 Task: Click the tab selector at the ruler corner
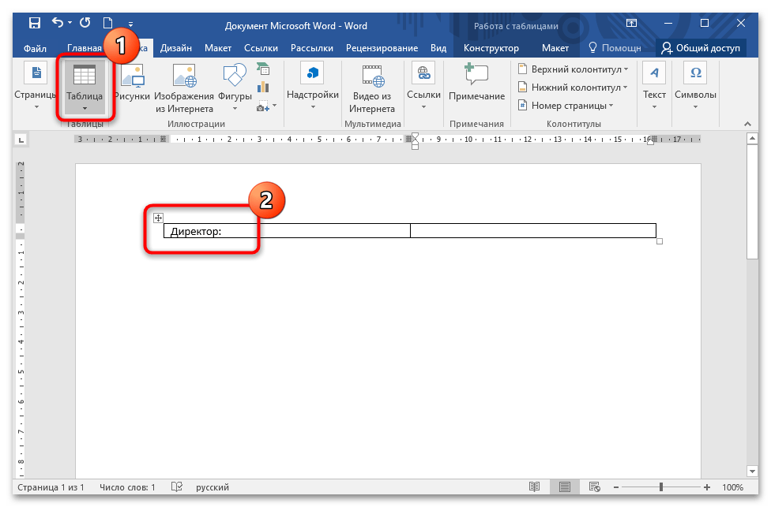point(21,140)
